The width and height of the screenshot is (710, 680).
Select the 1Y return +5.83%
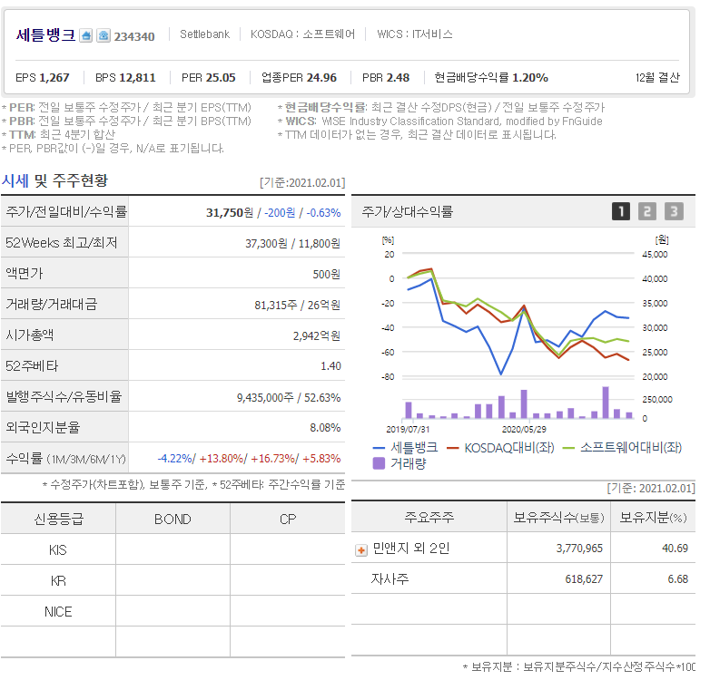[x=321, y=459]
